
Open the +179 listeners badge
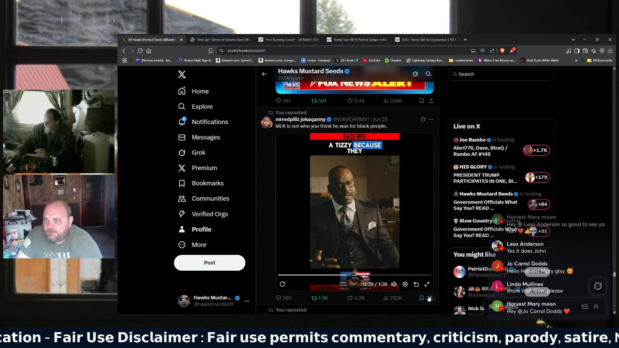(x=537, y=177)
